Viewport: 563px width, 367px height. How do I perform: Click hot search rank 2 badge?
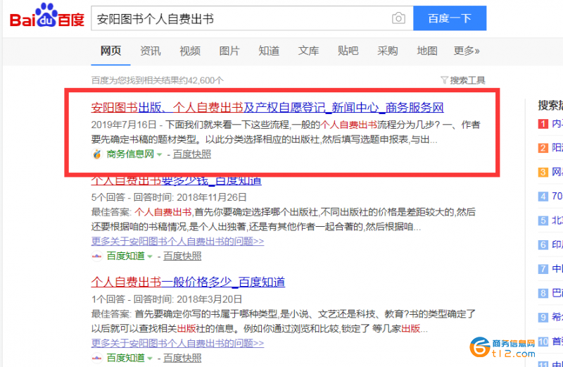543,148
